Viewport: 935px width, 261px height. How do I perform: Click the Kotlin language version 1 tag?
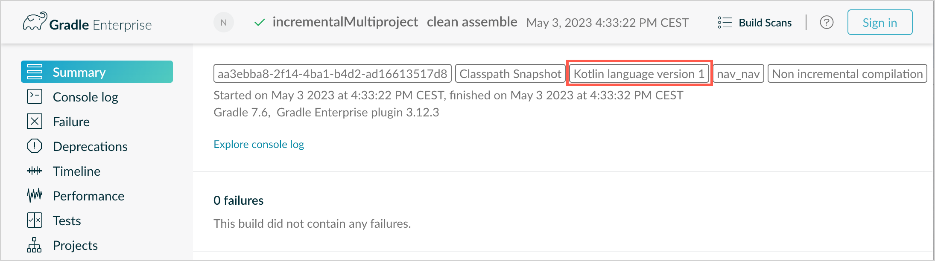click(x=639, y=73)
